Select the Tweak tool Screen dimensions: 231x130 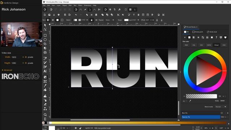[x=45, y=96]
